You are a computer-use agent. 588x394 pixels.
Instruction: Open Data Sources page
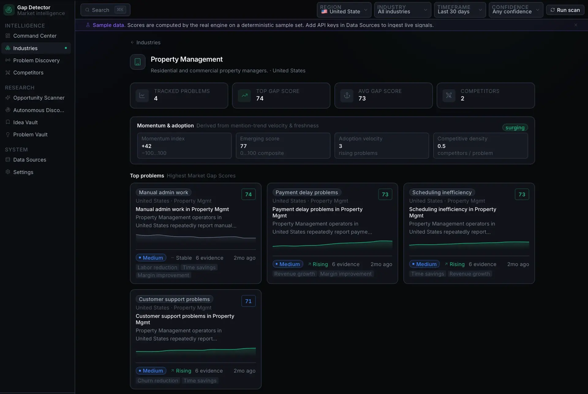click(36, 160)
